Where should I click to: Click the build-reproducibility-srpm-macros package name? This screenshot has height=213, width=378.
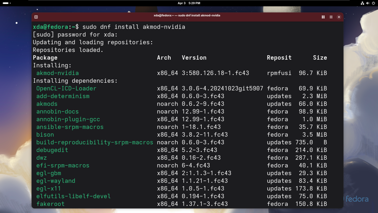[x=94, y=142]
